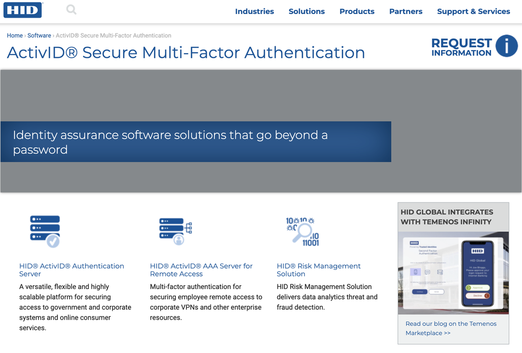
Task: Read the blog on Temenos Marketplace
Action: (x=451, y=328)
